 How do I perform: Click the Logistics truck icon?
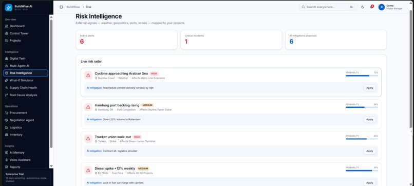coord(7,127)
